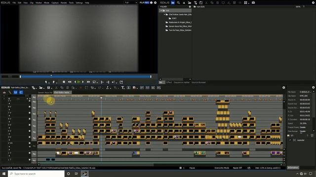Click the Bin tools briefcase icon
This screenshot has width=316, height=177.
click(253, 2)
